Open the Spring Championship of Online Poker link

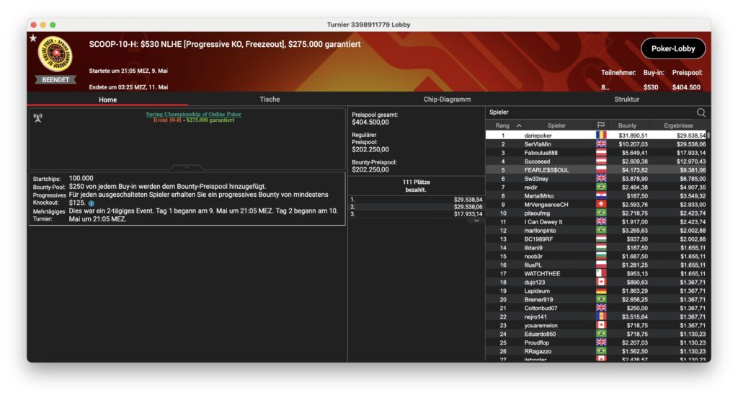(x=193, y=114)
